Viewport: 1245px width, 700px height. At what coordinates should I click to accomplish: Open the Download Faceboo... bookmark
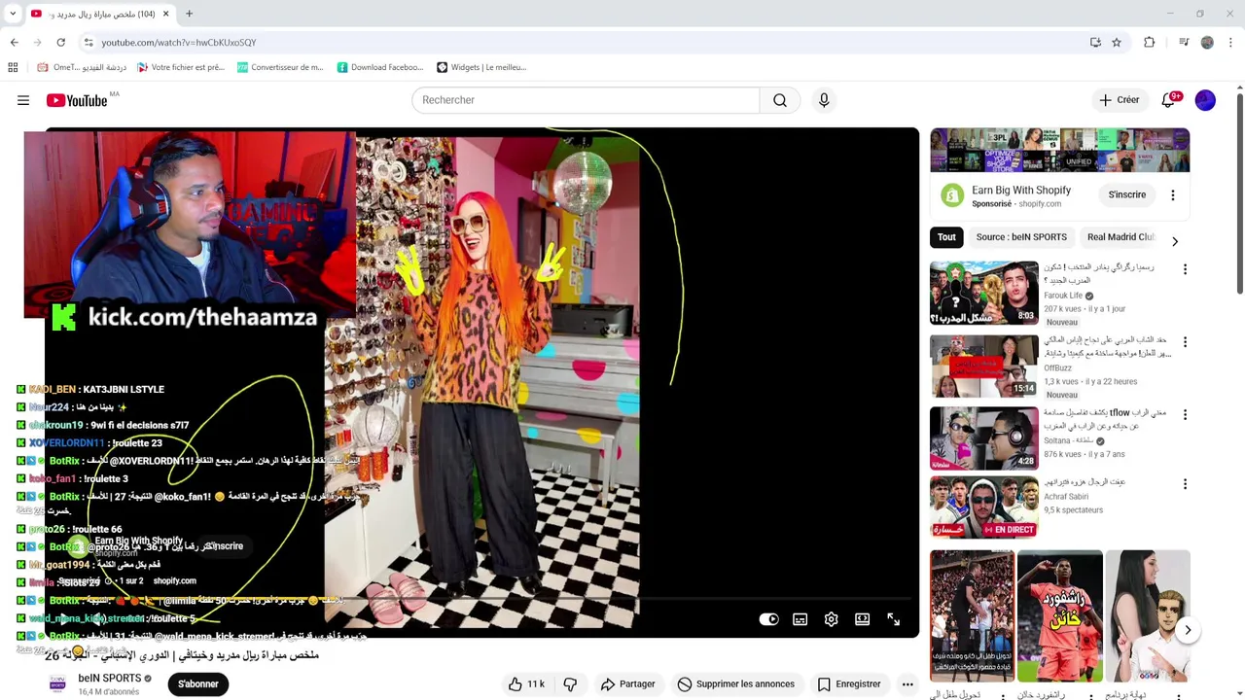380,67
